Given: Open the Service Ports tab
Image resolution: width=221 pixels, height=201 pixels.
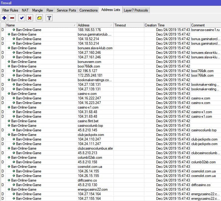Looking at the screenshot, I should coord(66,10).
